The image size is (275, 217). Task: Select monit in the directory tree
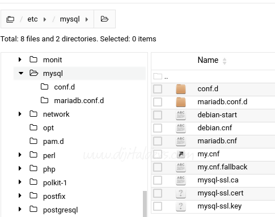(x=53, y=60)
